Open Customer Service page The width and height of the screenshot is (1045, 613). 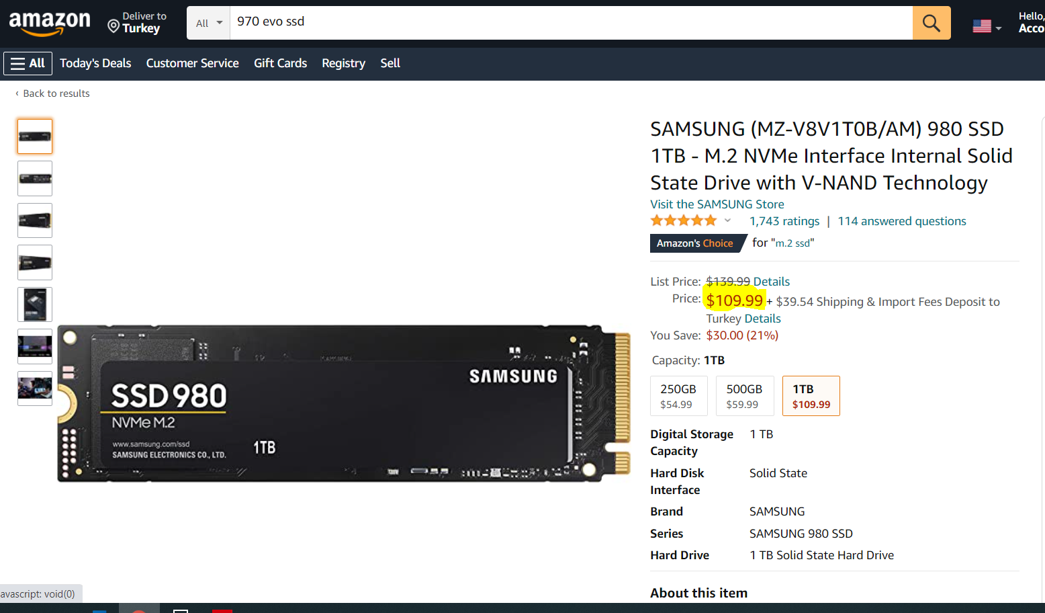point(193,63)
